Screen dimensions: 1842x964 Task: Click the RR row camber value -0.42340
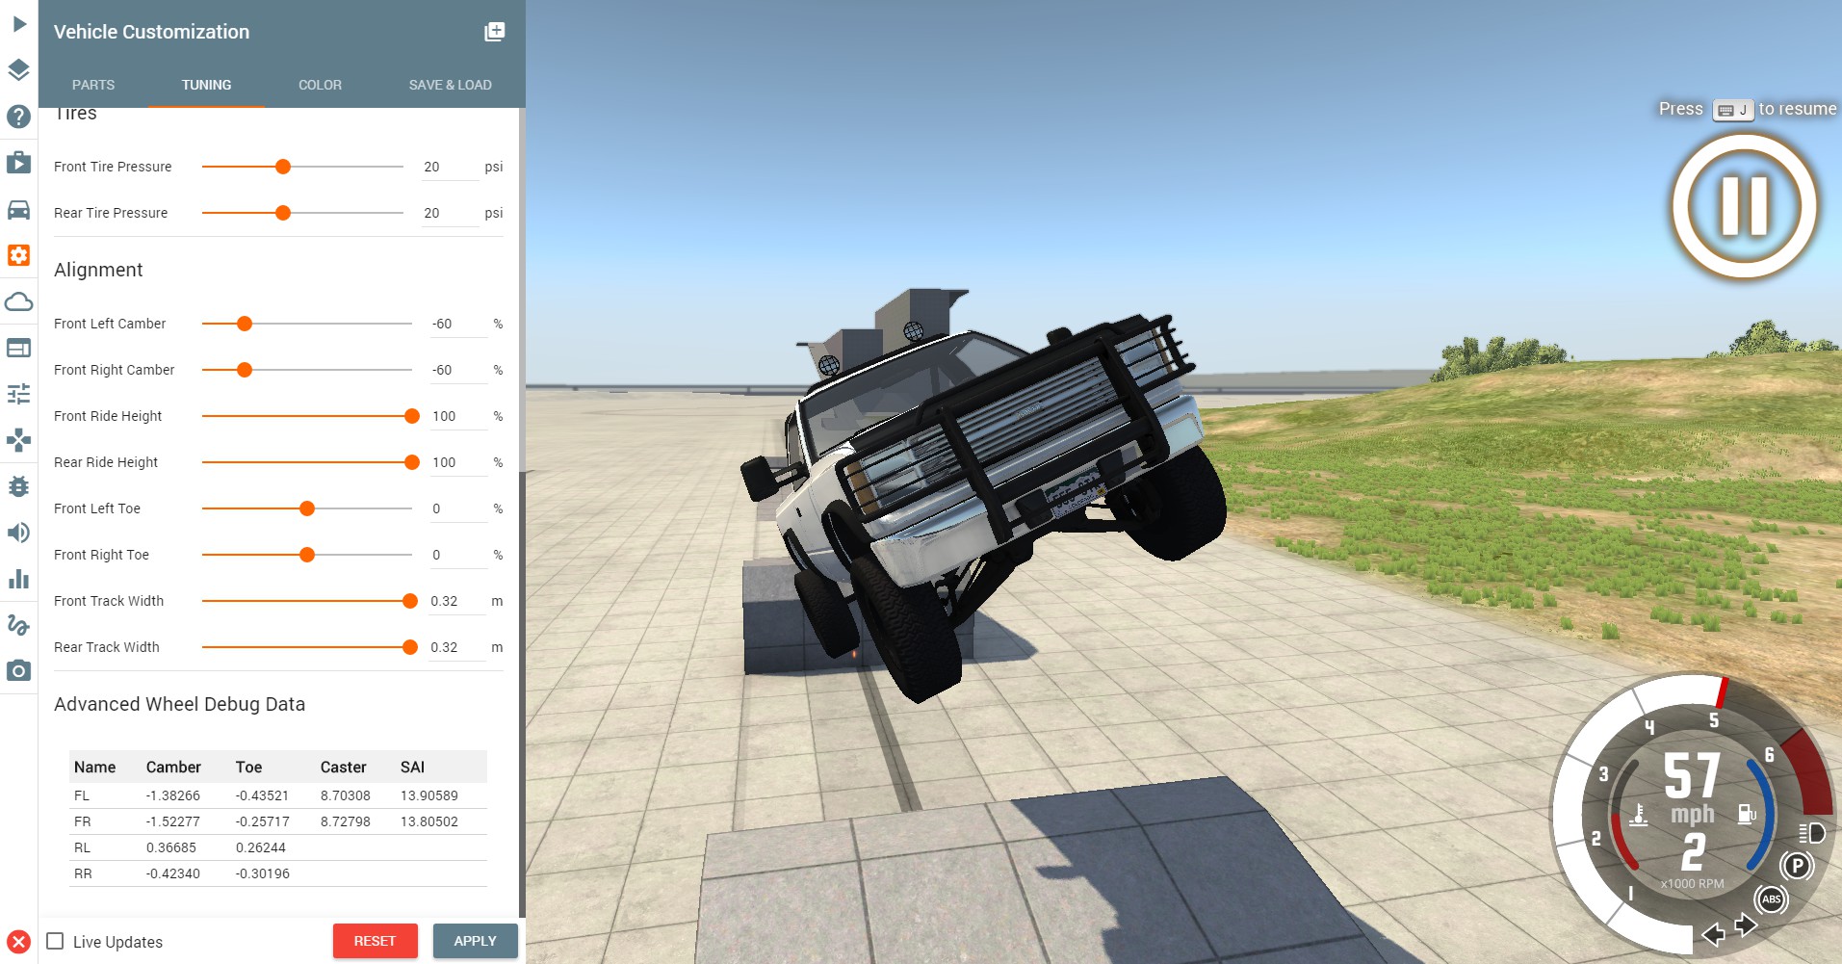click(173, 873)
